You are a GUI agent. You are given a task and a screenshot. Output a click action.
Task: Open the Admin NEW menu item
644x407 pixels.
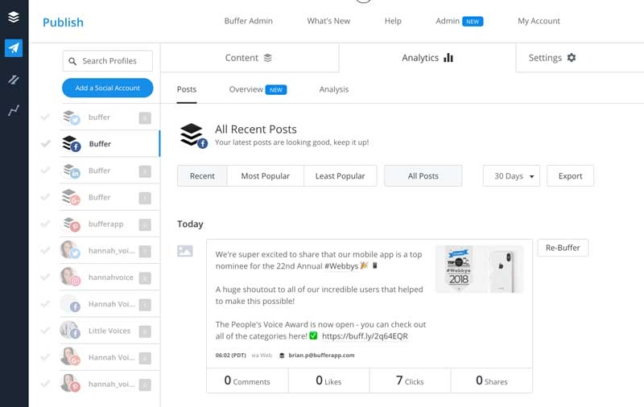459,21
